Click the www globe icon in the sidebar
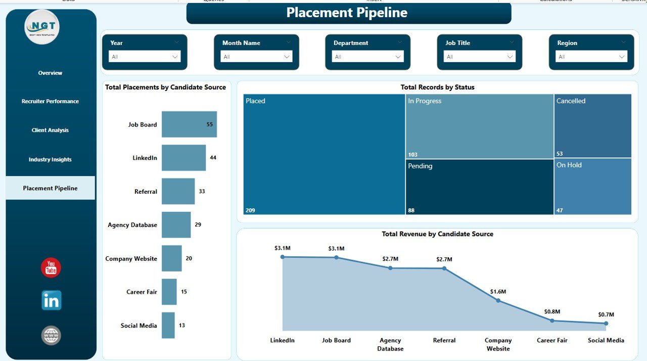647x361 pixels. [x=51, y=335]
